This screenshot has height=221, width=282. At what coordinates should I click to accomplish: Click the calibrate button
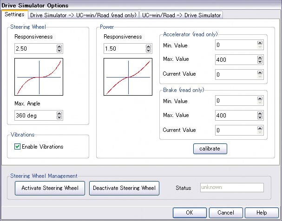point(210,149)
